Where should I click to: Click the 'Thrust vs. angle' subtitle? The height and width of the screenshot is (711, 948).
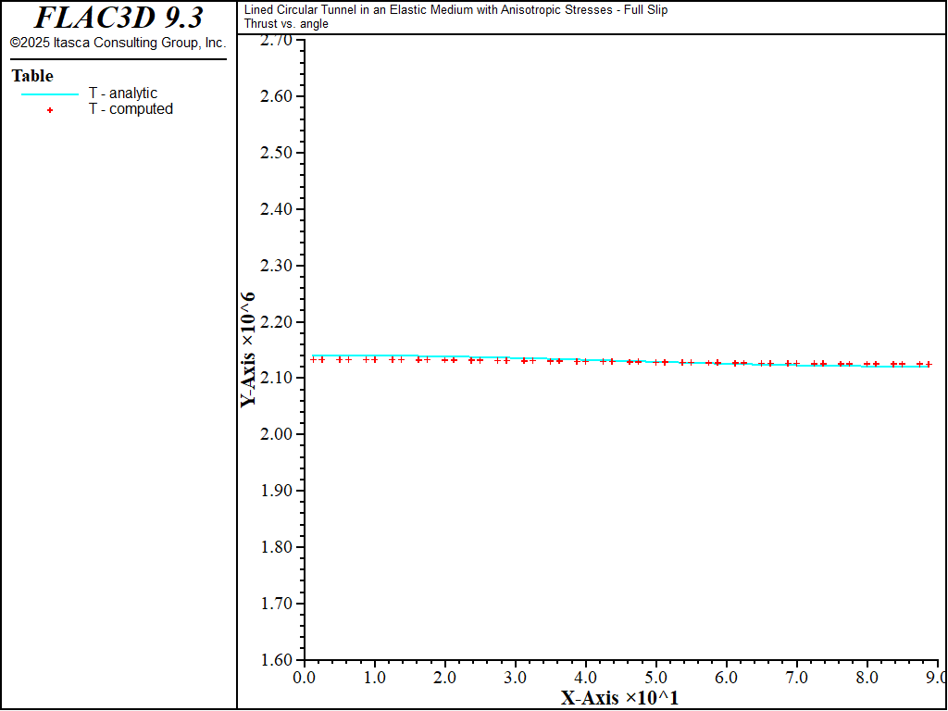(286, 23)
